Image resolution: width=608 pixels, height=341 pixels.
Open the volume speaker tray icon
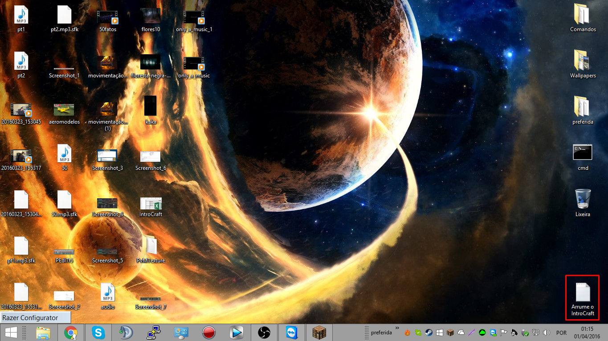coord(547,332)
